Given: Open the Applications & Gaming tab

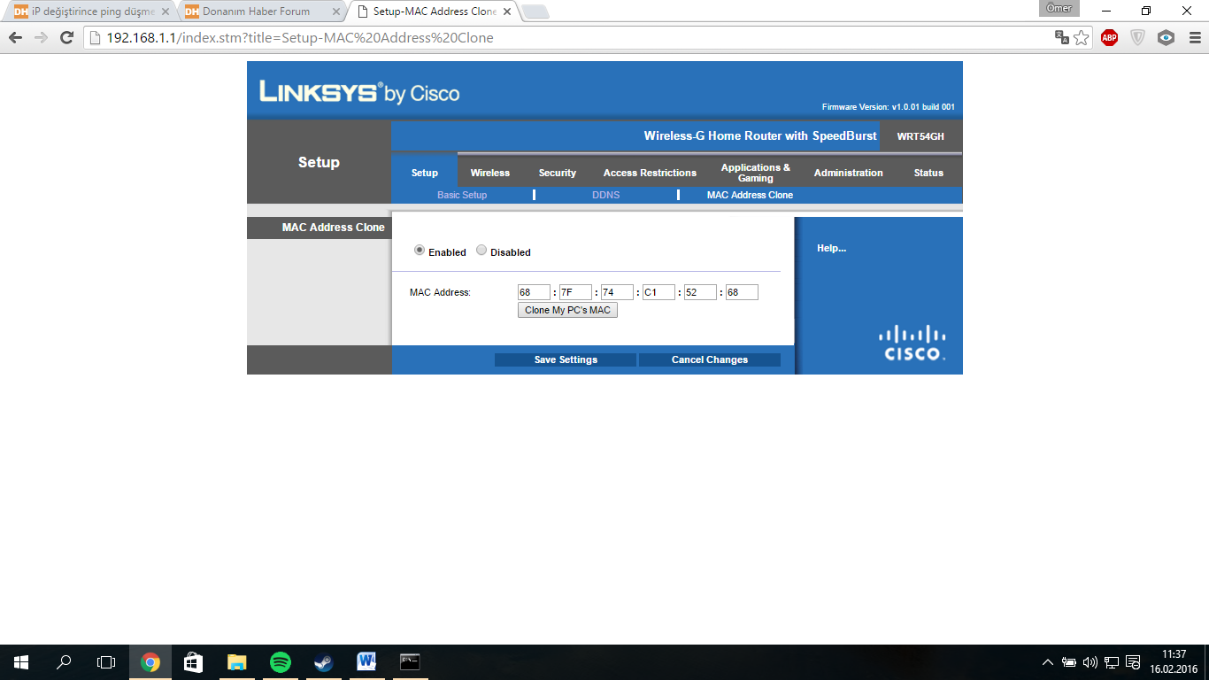Looking at the screenshot, I should pyautogui.click(x=756, y=173).
